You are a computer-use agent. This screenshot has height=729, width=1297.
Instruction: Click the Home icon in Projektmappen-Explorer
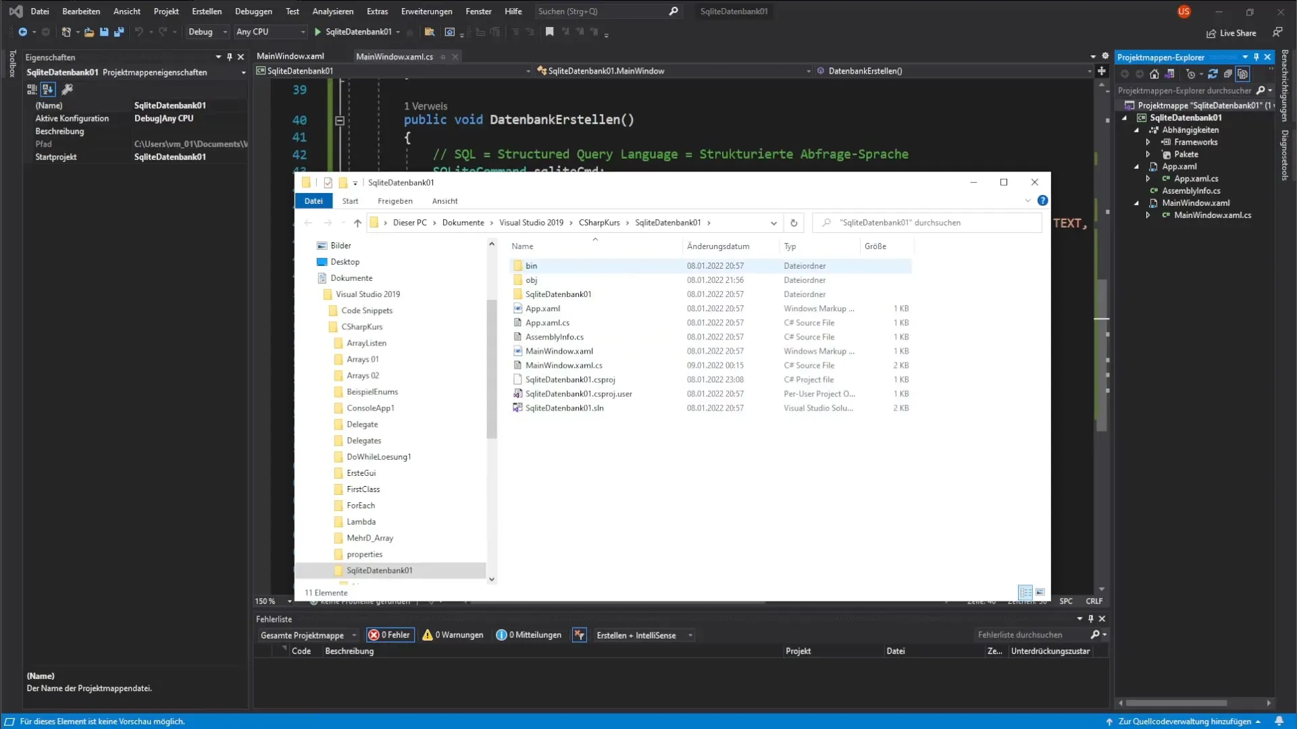pos(1154,74)
